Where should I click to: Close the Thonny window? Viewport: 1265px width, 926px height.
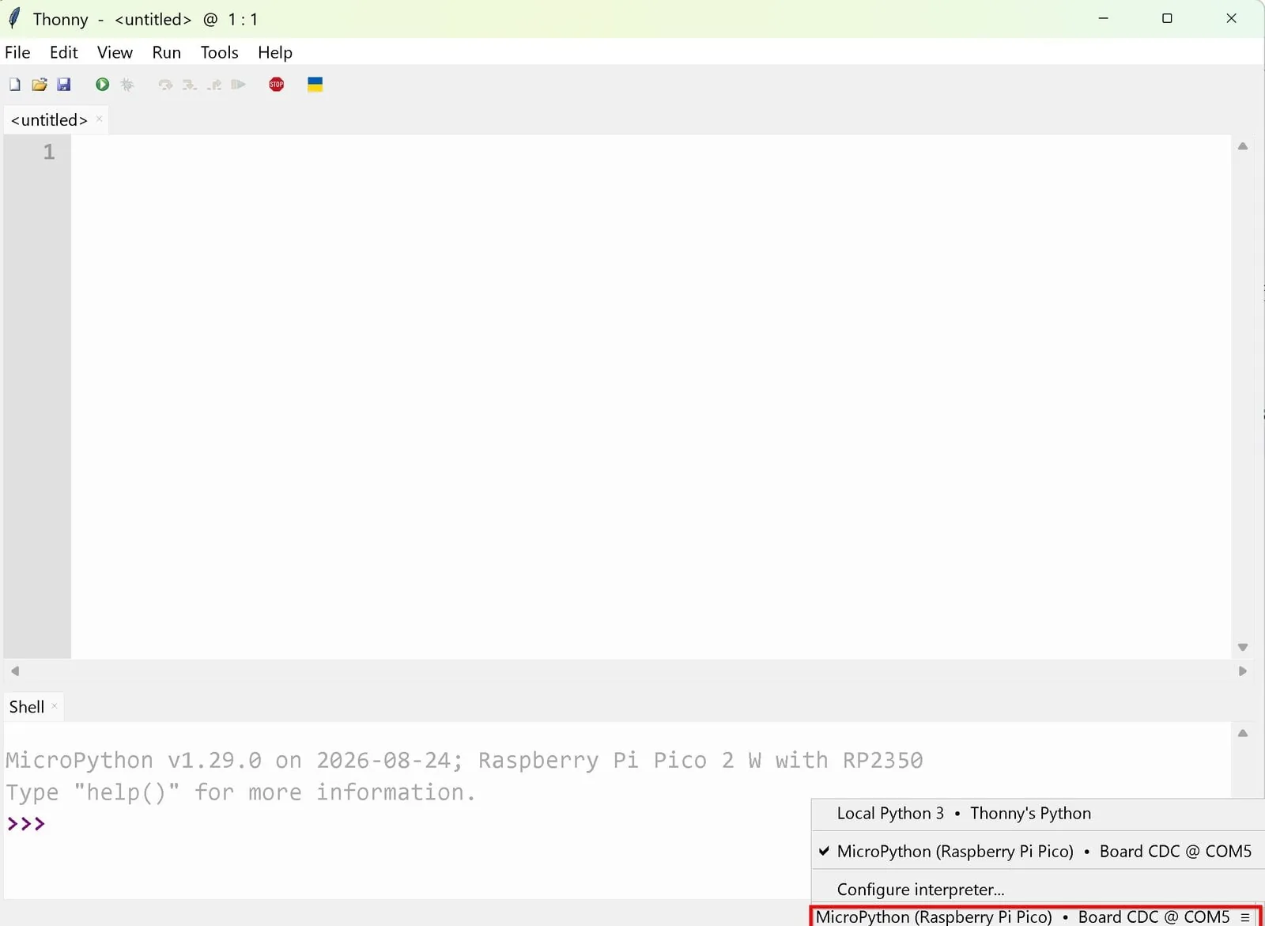[x=1231, y=18]
